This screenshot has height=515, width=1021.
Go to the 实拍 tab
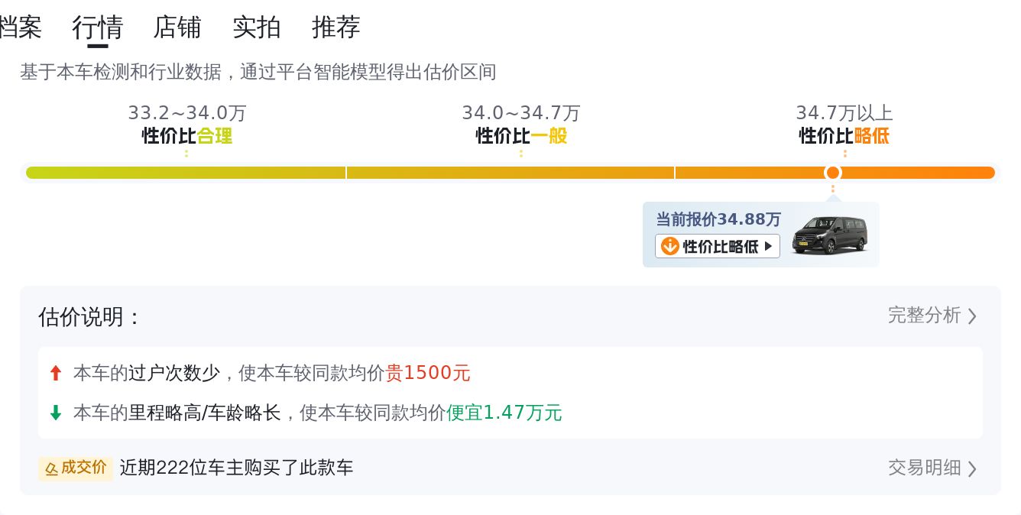(x=257, y=28)
